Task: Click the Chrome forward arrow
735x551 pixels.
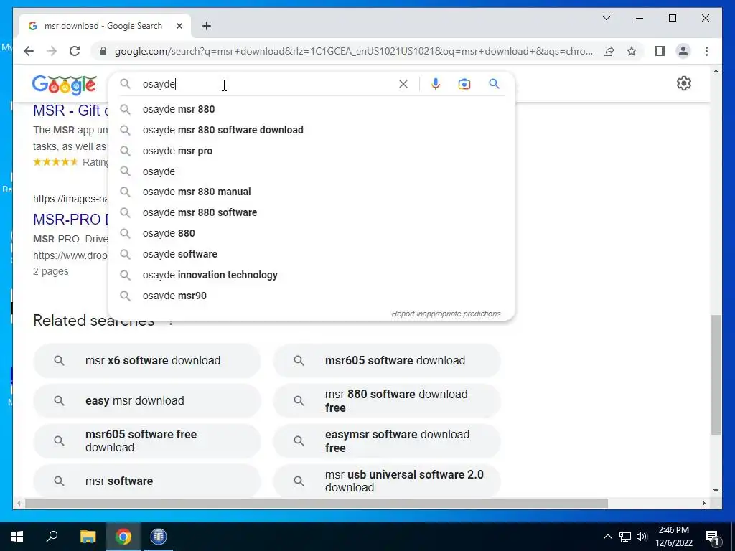Action: (x=52, y=51)
